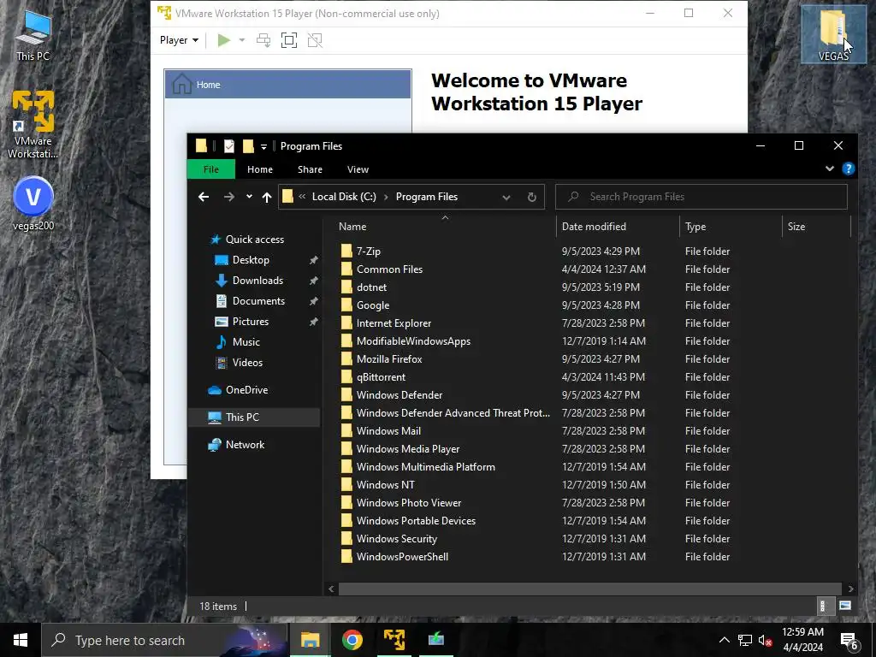
Task: Click the Search Program Files field
Action: (x=701, y=197)
